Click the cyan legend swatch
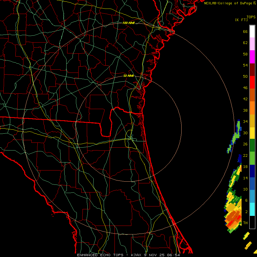The height and width of the screenshot is (257, 257). tap(252, 209)
